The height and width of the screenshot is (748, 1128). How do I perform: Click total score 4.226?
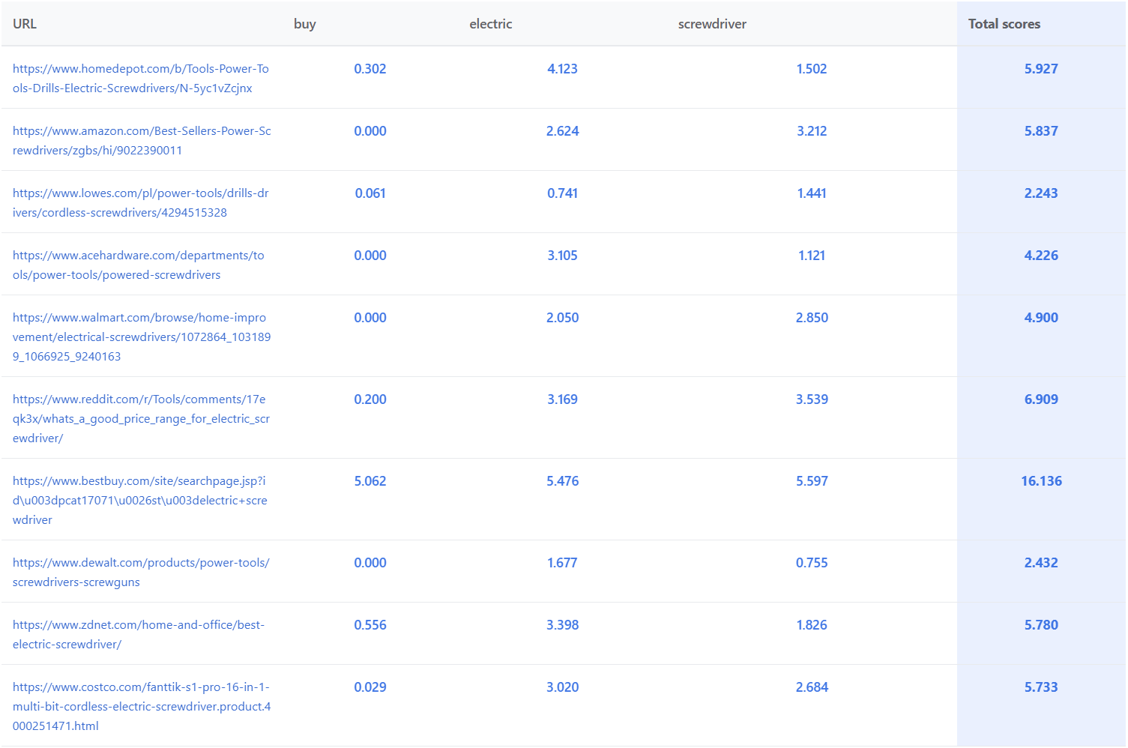point(1041,256)
